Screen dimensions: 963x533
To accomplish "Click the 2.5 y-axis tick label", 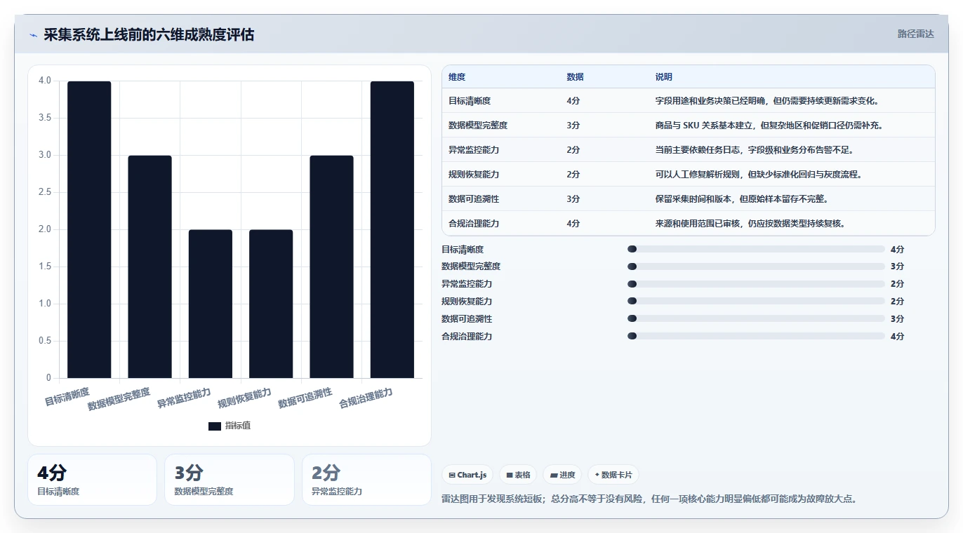I will tap(45, 192).
